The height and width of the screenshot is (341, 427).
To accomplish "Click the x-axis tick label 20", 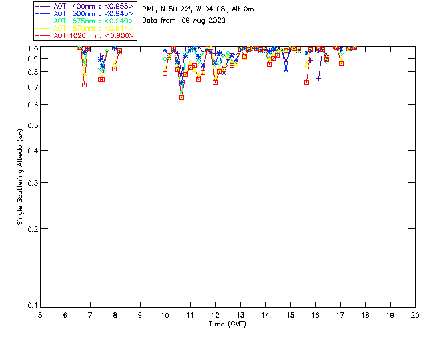I will pyautogui.click(x=415, y=315).
